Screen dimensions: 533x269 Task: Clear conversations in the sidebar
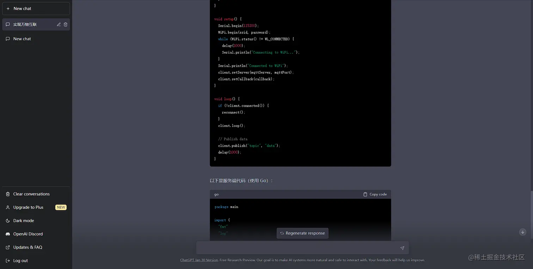[x=36, y=194]
